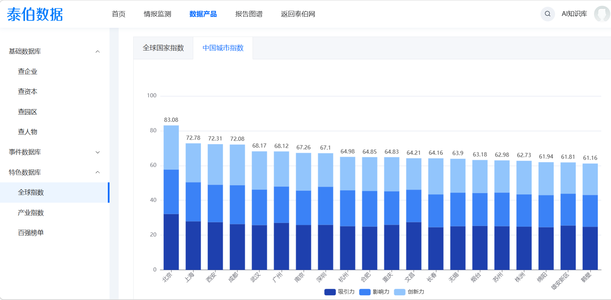This screenshot has width=611, height=300.
Task: Open 查企业 in sidebar
Action: [x=27, y=72]
